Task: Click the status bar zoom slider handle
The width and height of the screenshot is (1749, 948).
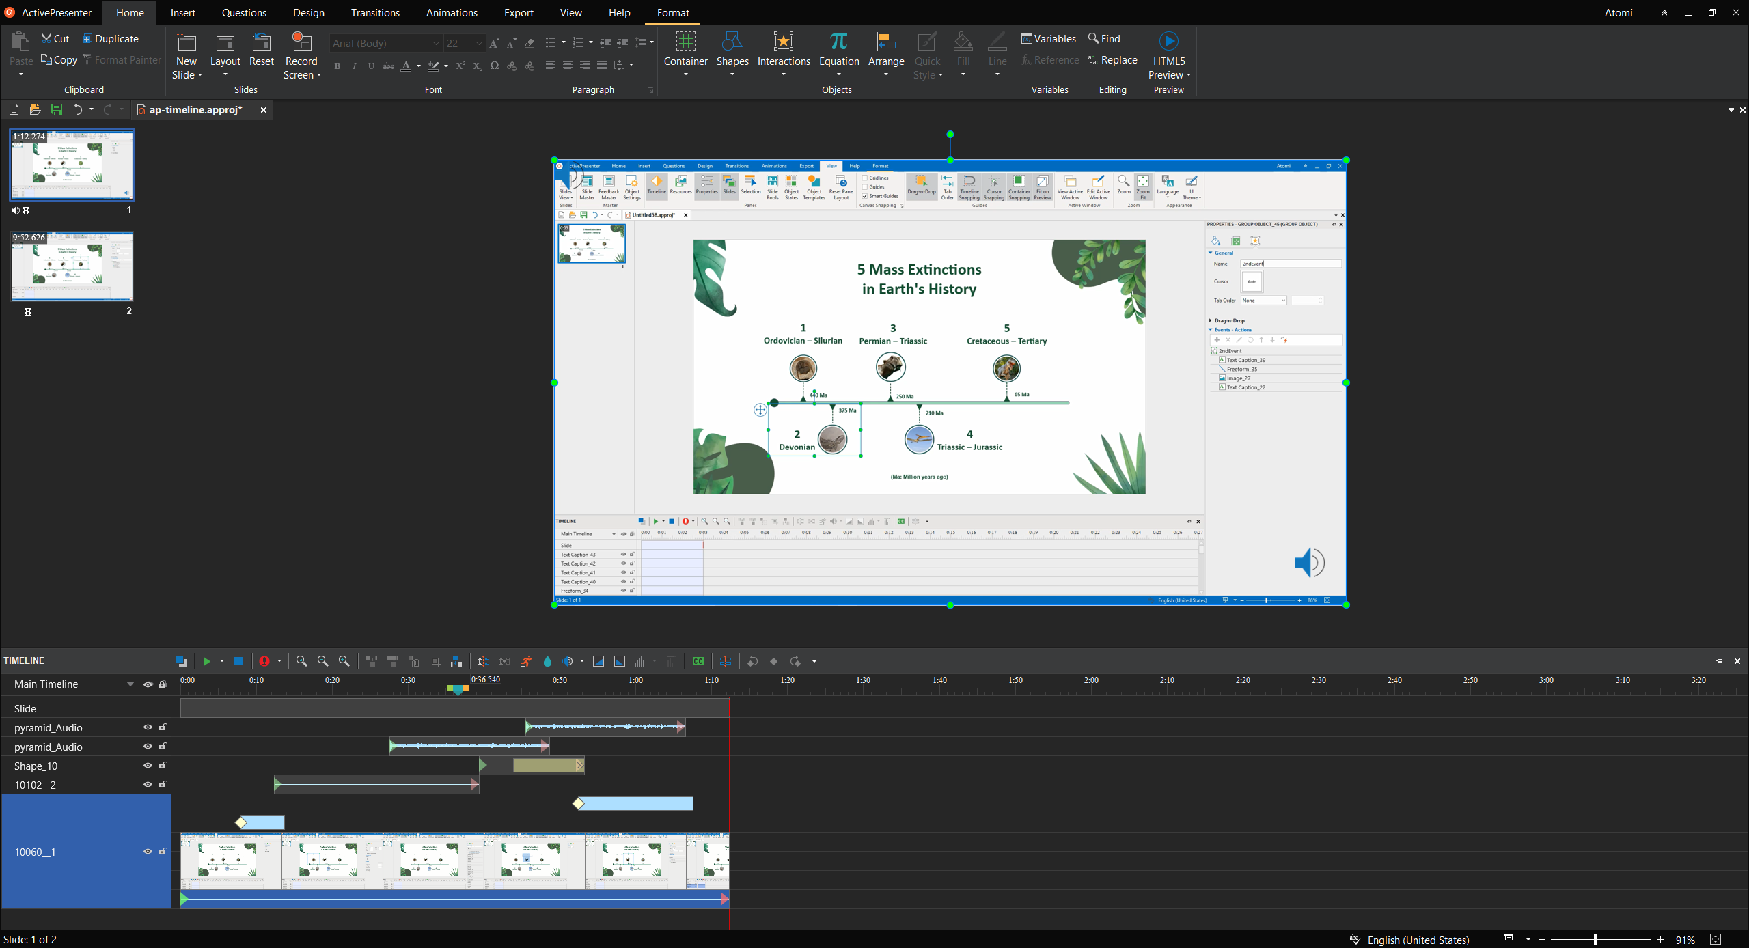Action: point(1595,940)
